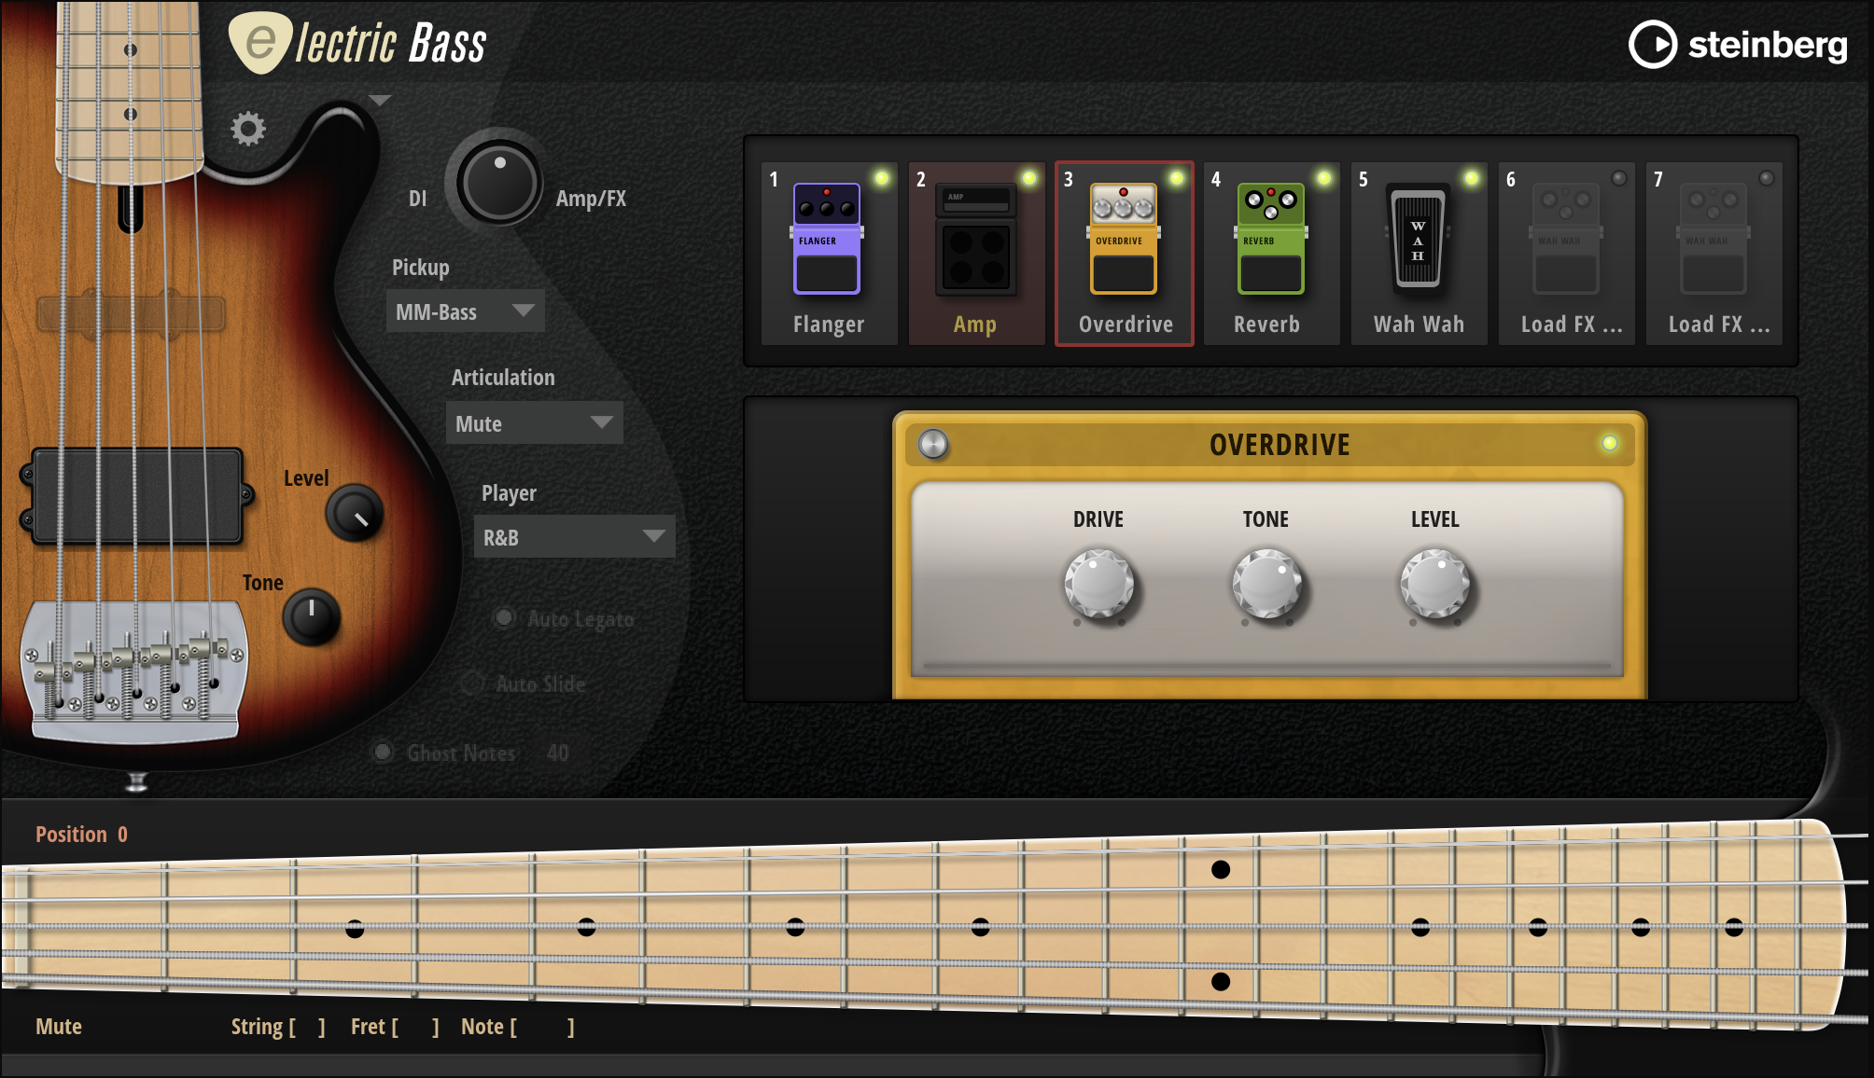Screen dimensions: 1874x1078
Task: Click the Mute label below the fretboard
Action: pyautogui.click(x=58, y=1026)
